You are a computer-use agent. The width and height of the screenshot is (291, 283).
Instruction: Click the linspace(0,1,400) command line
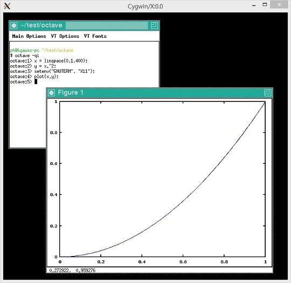tap(48, 61)
